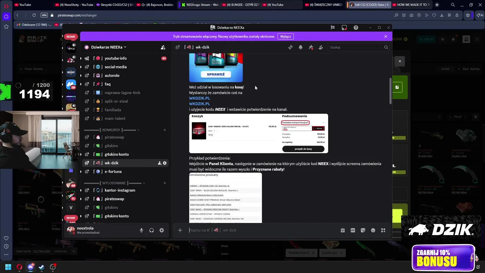Open the emoji picker
This screenshot has width=485, height=273.
click(x=373, y=230)
